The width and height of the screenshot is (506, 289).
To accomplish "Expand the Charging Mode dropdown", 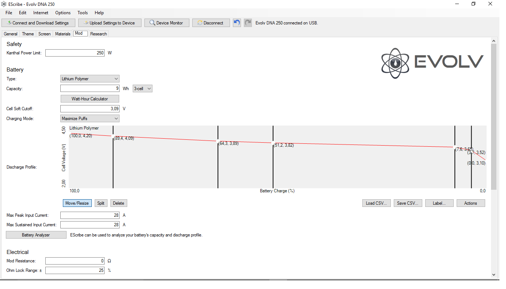I will 90,119.
